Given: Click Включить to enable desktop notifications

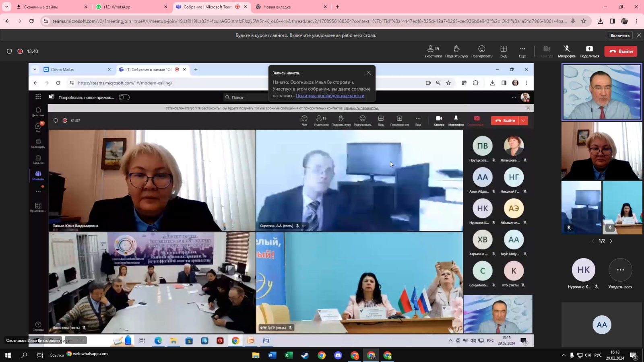Looking at the screenshot, I should [620, 35].
